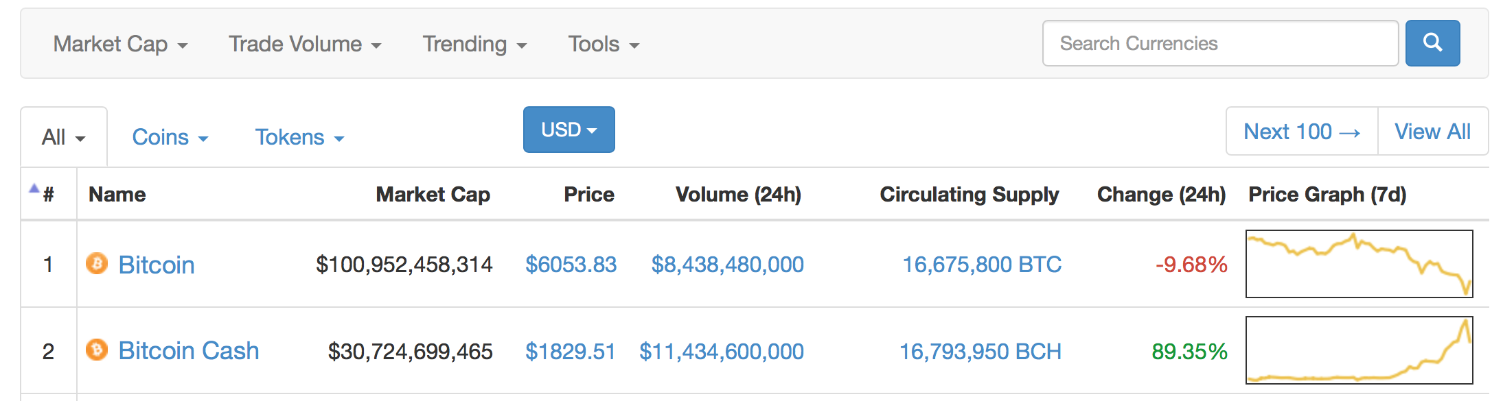The height and width of the screenshot is (401, 1503).
Task: Click the Bitcoin coin logo icon
Action: coord(97,263)
